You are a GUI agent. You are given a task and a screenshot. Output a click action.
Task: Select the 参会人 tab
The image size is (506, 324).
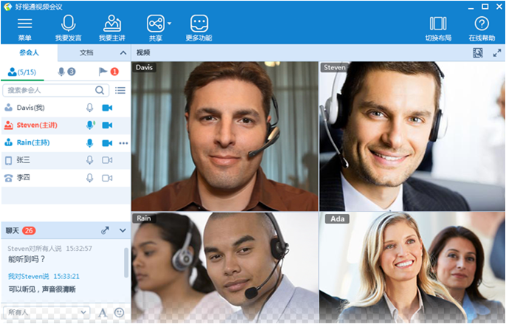pyautogui.click(x=29, y=53)
